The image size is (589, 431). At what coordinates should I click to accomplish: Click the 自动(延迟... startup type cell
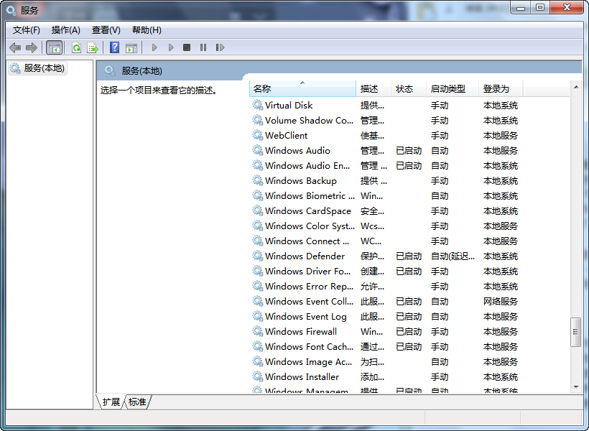pyautogui.click(x=453, y=256)
